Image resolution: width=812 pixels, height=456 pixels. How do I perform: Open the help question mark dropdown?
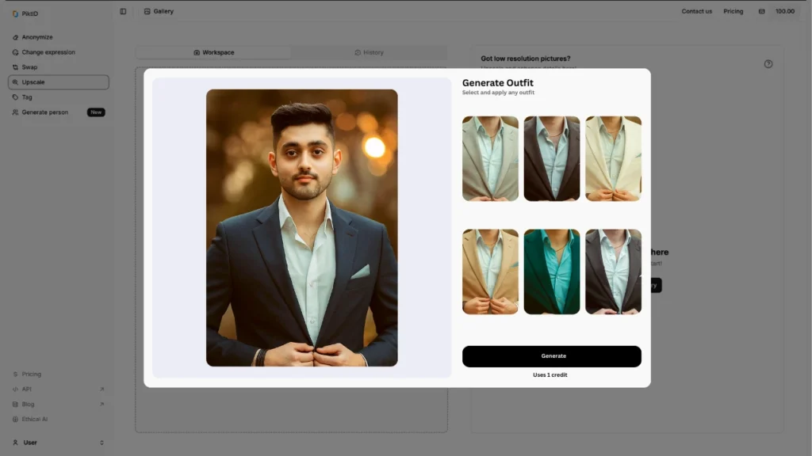(768, 64)
